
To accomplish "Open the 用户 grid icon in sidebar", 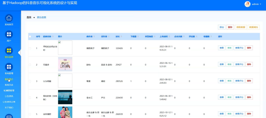I will click(x=9, y=34).
